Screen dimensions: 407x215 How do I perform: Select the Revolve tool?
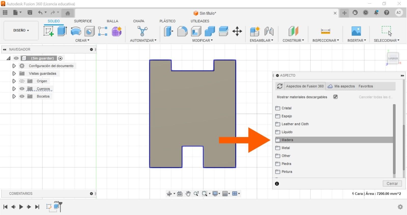(x=76, y=31)
